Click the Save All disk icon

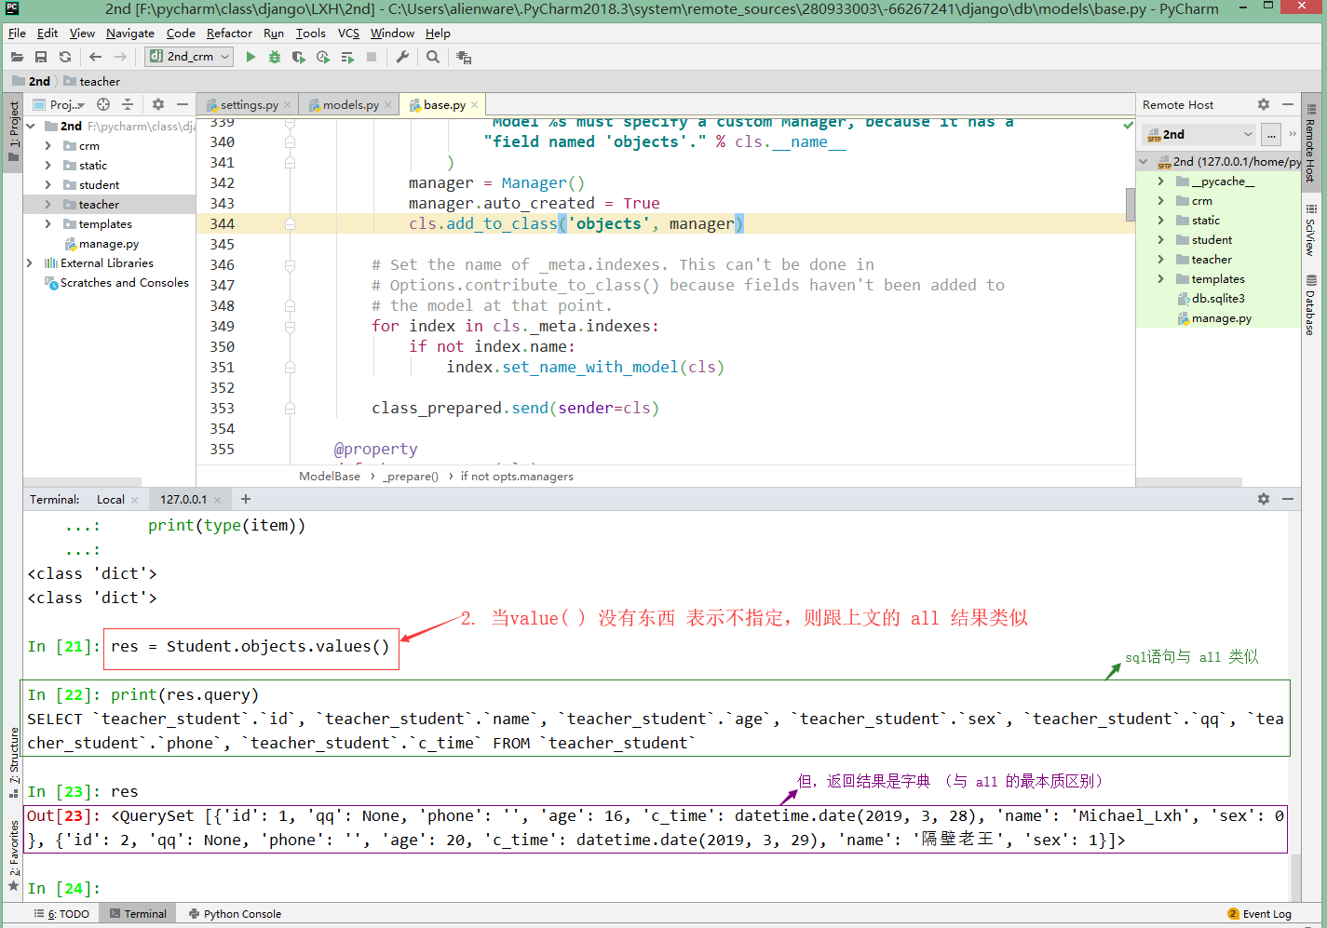click(41, 58)
